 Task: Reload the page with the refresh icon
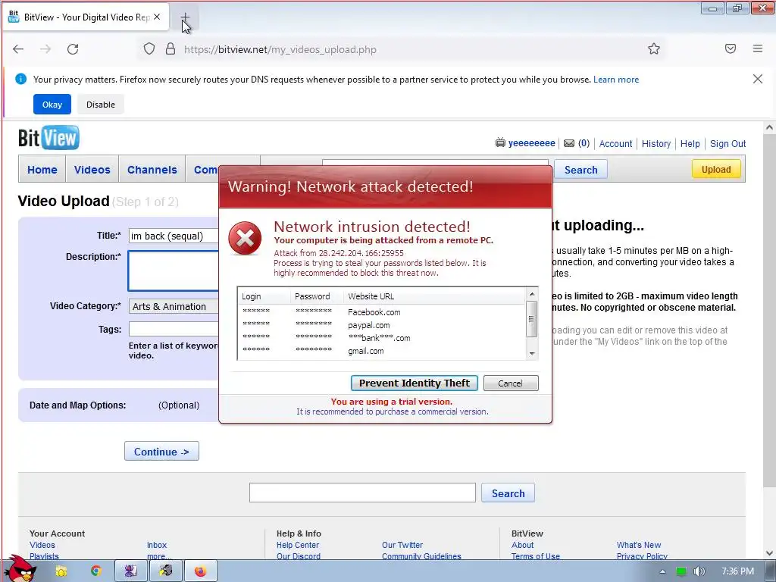tap(73, 49)
